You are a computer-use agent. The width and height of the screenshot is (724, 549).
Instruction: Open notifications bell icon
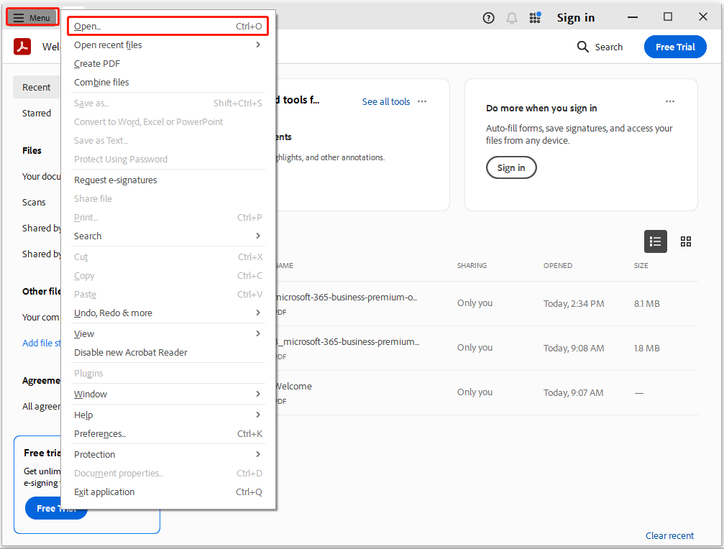[512, 18]
